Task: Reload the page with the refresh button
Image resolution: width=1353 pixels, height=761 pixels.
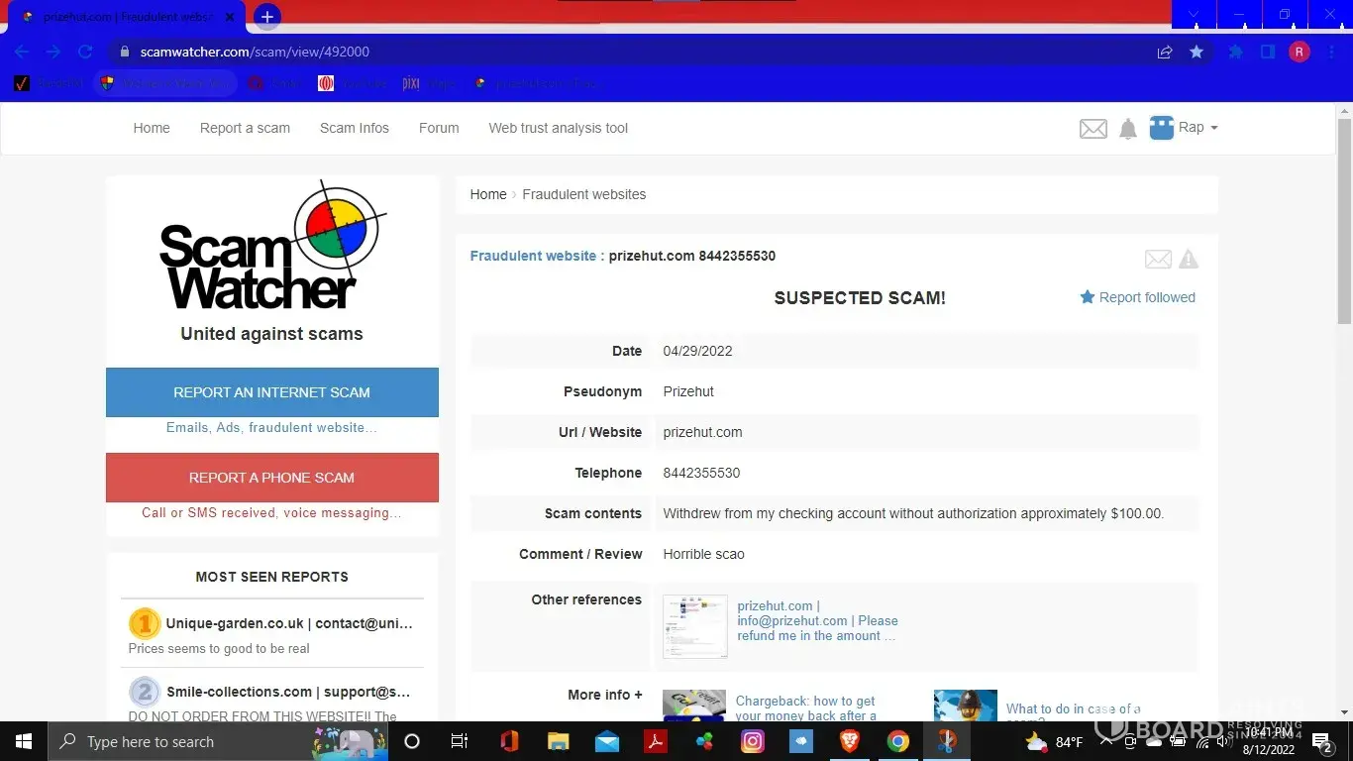Action: (x=85, y=52)
